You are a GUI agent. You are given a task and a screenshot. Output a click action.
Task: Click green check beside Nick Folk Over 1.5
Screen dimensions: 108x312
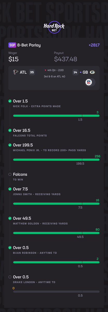(10, 101)
